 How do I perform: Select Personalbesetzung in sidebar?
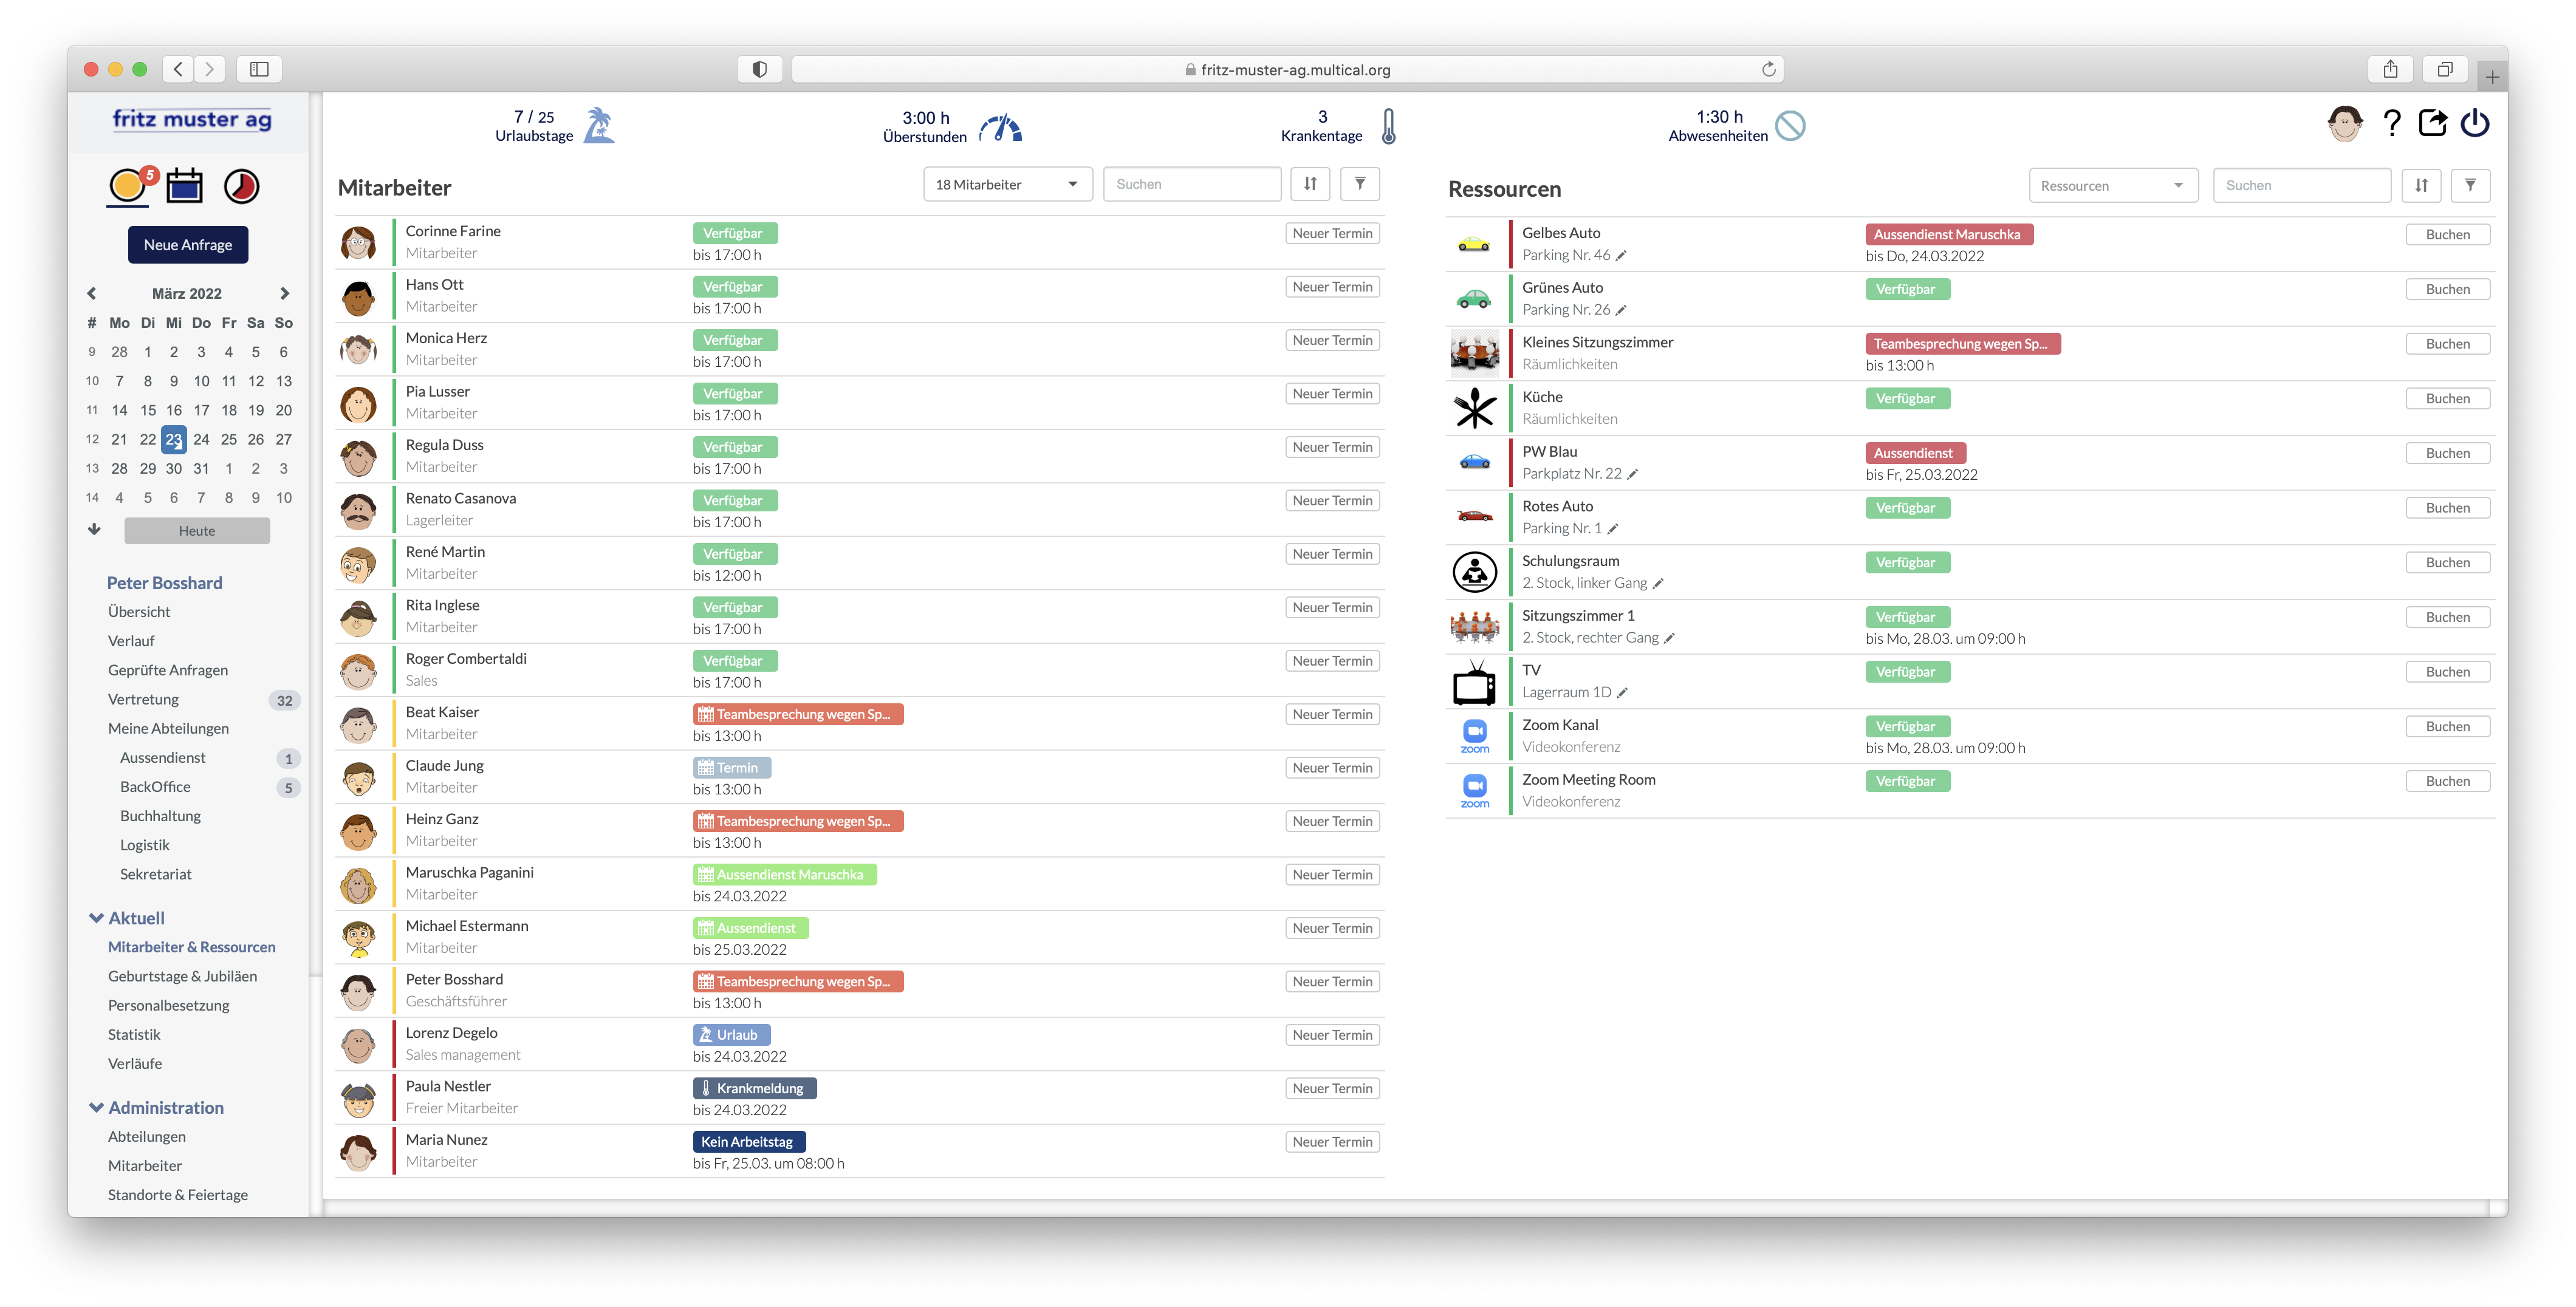(x=168, y=1005)
